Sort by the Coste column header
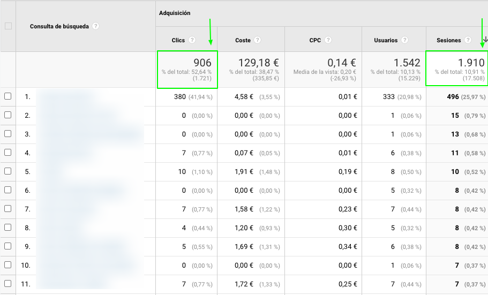 (243, 40)
